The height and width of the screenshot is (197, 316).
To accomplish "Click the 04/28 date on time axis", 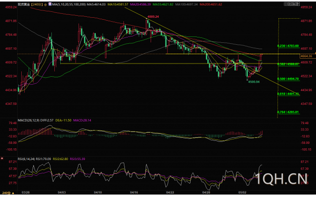I will (206, 193).
